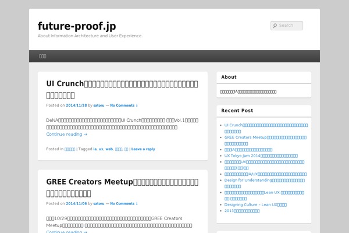Open the GREE Creators Meetup post title
The width and height of the screenshot is (349, 233).
pyautogui.click(x=122, y=188)
